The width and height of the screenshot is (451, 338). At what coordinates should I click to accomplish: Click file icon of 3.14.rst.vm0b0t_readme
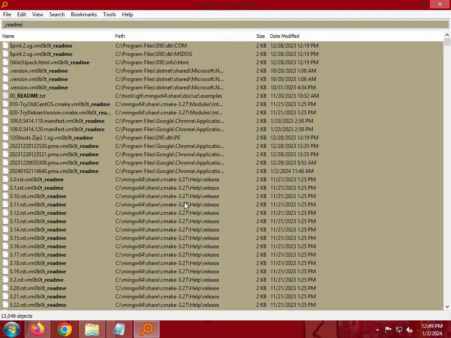pyautogui.click(x=5, y=229)
